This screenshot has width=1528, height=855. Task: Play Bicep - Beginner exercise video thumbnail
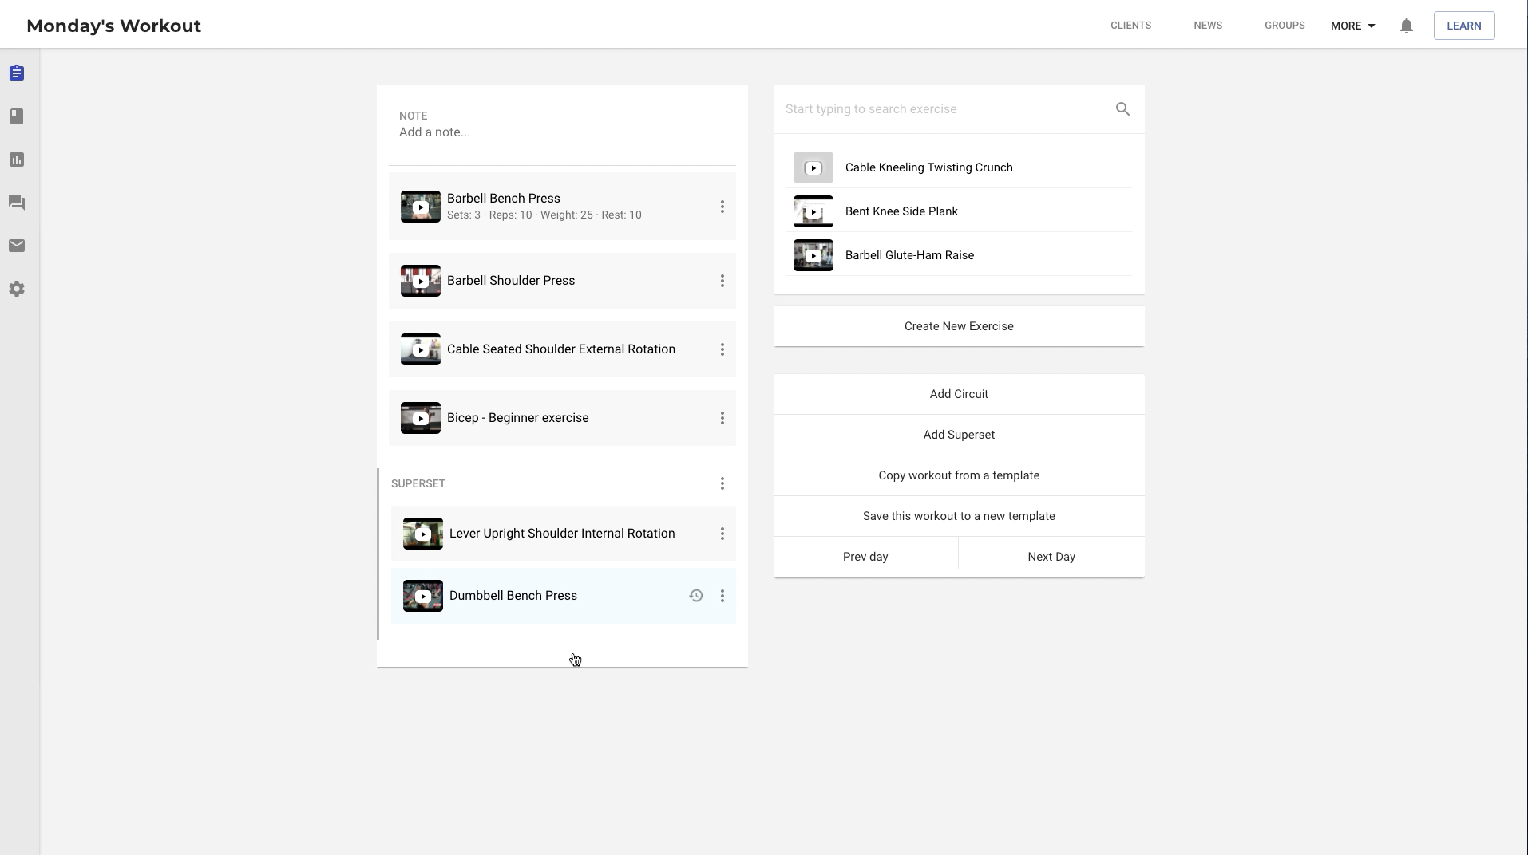pos(421,418)
